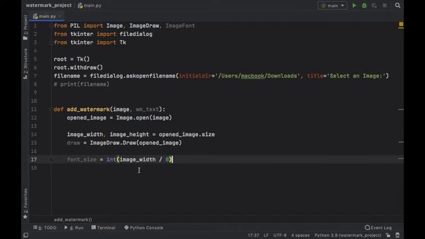The width and height of the screenshot is (425, 239).
Task: Click on the commented print(filename) line
Action: click(82, 84)
